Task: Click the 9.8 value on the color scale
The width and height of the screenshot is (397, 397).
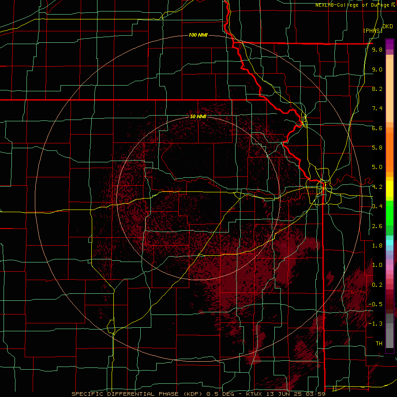Action: point(377,49)
